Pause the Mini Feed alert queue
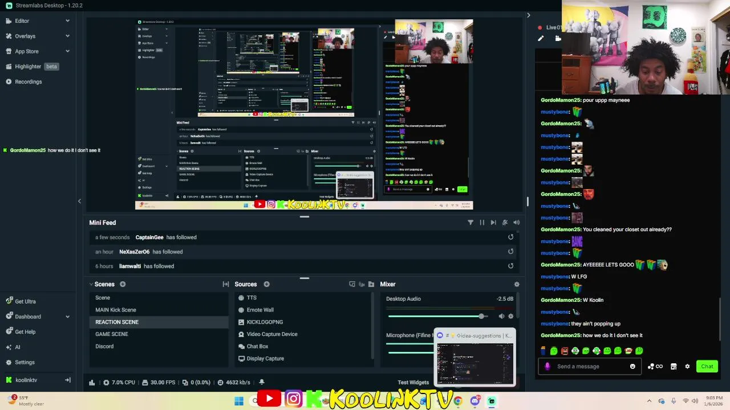 point(482,223)
